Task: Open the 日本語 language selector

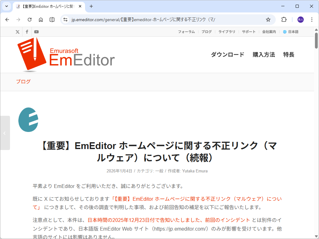Action: point(291,32)
